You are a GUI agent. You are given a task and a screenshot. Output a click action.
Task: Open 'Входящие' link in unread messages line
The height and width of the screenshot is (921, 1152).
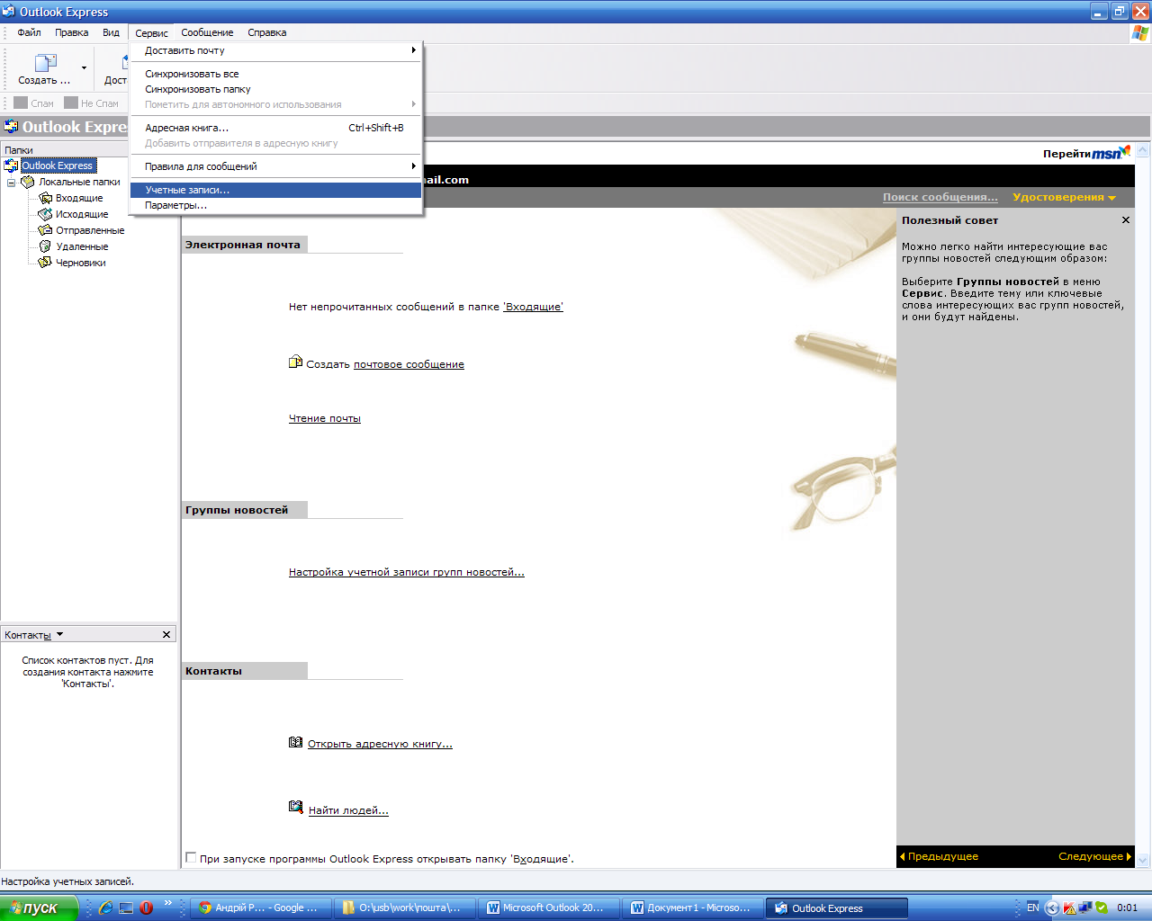click(x=533, y=307)
